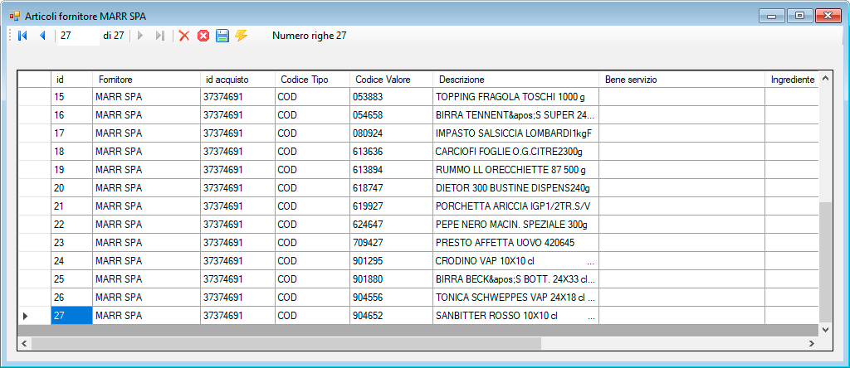Select Codice Valore cell 054658
This screenshot has height=368, width=850.
pos(392,115)
